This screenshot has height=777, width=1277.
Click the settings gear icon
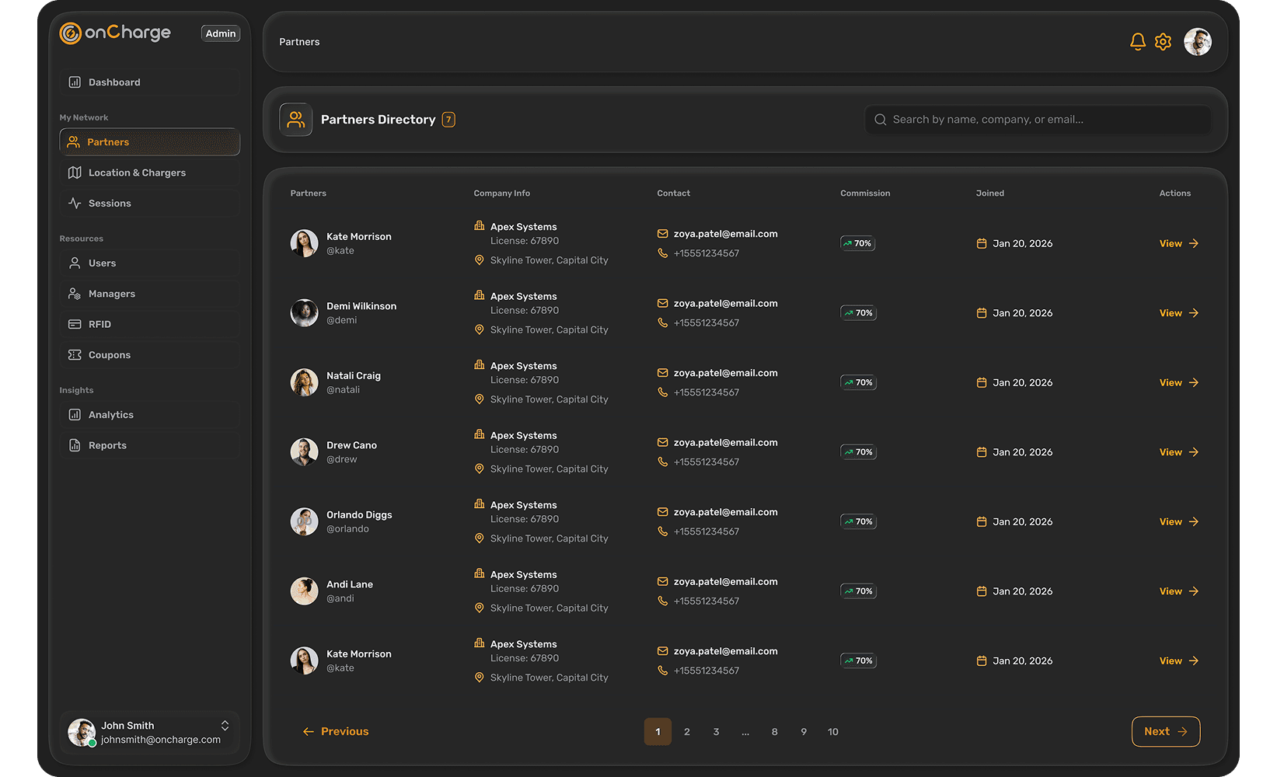click(x=1163, y=41)
